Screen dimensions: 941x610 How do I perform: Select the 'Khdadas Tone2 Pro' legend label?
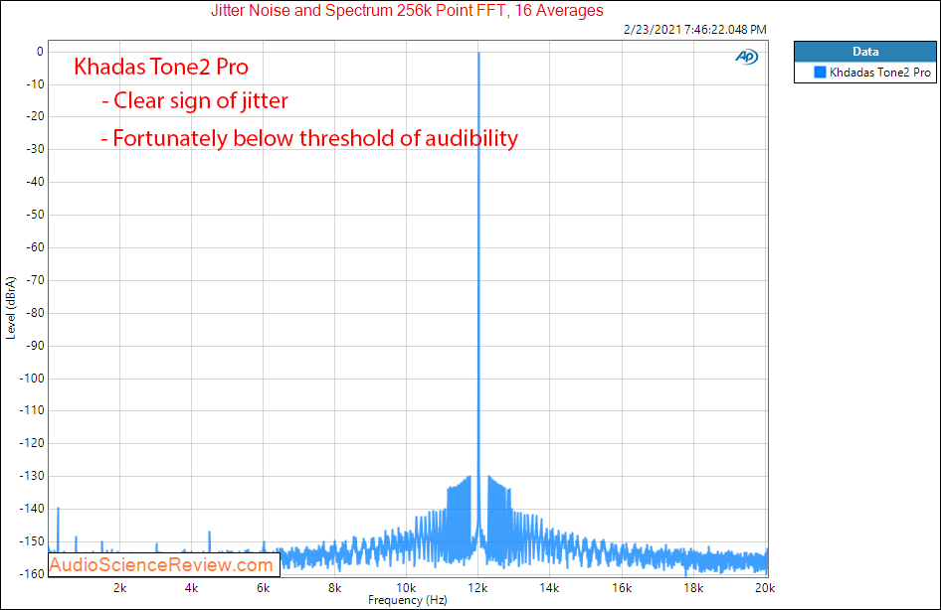tap(879, 73)
